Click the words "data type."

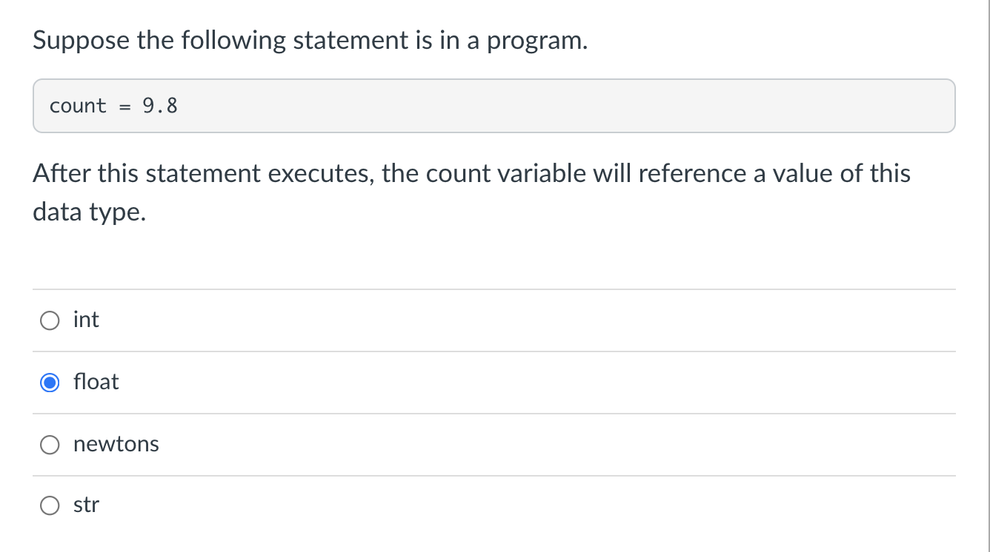pos(90,213)
